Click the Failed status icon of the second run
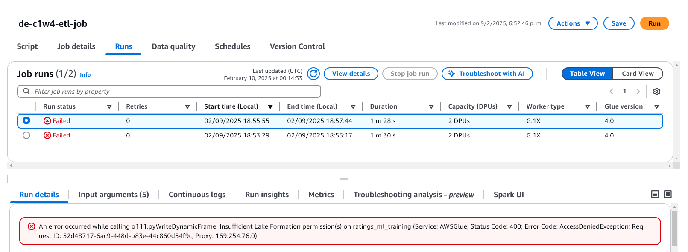This screenshot has width=688, height=252. coord(47,135)
